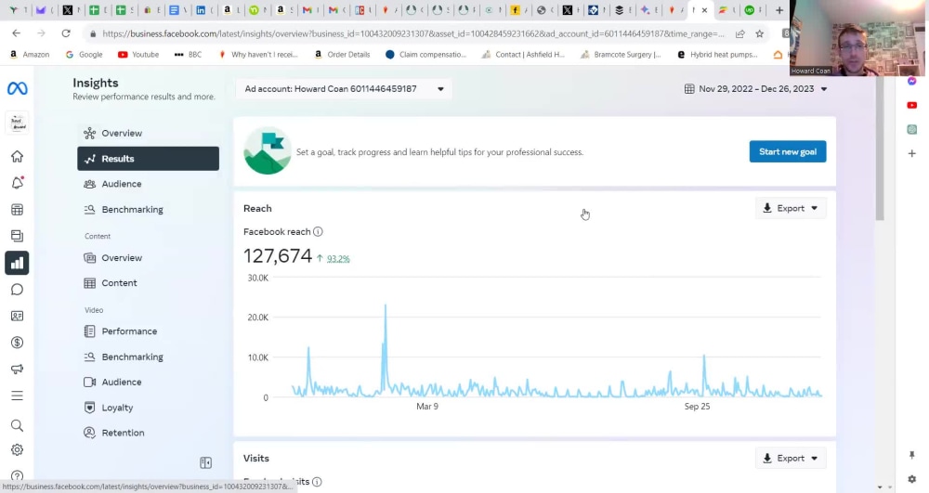Click the Search magnifier in left rail
The image size is (929, 493).
17,425
